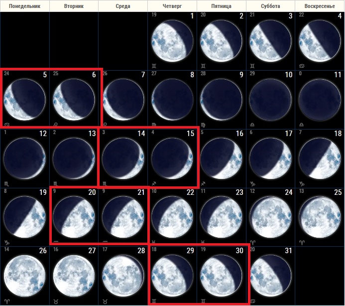Click the date number 17
The width and height of the screenshot is (345, 306).
pyautogui.click(x=289, y=133)
